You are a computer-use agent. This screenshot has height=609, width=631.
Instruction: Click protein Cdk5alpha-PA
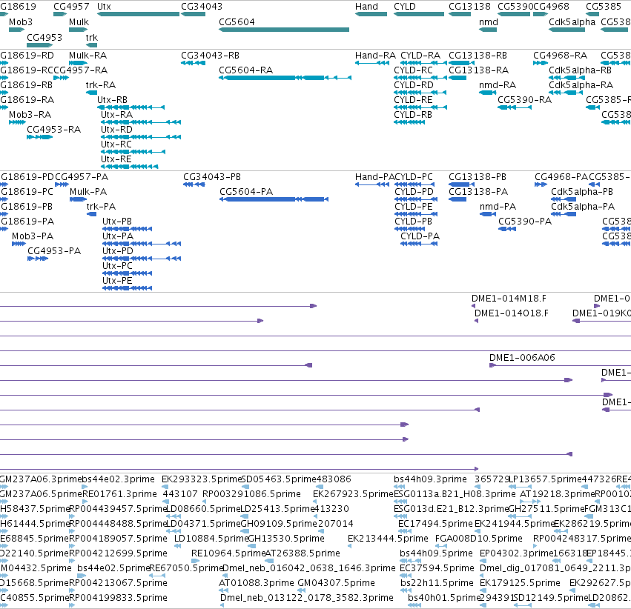[x=564, y=214]
